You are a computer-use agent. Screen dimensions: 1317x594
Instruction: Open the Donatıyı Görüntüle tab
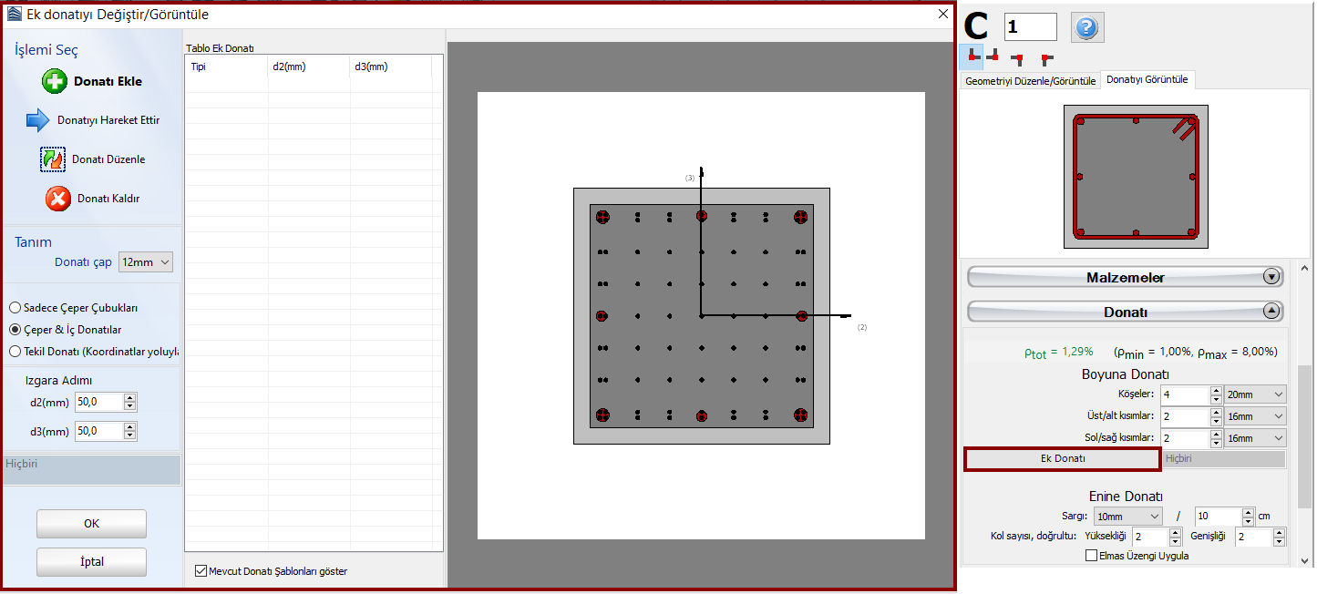pos(1147,80)
